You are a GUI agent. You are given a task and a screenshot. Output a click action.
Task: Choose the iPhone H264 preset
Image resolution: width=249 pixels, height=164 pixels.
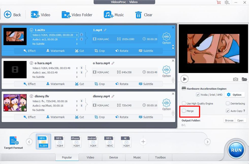click(76, 142)
